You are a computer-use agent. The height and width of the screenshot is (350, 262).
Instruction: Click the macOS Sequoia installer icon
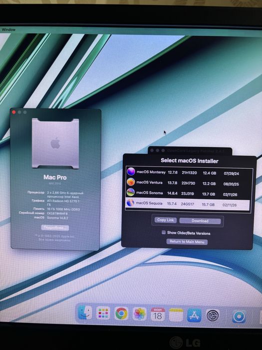pos(130,203)
